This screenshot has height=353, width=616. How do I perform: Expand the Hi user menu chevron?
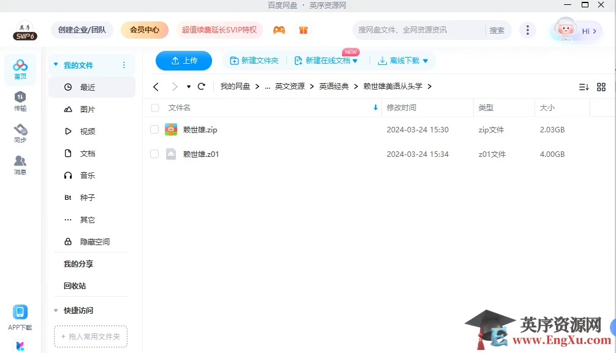[x=595, y=31]
